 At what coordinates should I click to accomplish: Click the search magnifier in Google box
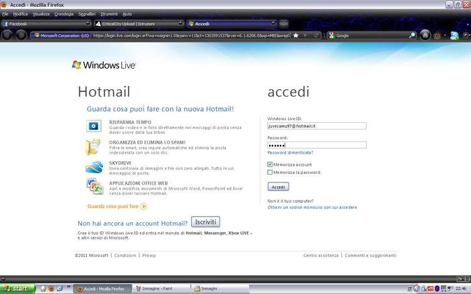point(412,36)
